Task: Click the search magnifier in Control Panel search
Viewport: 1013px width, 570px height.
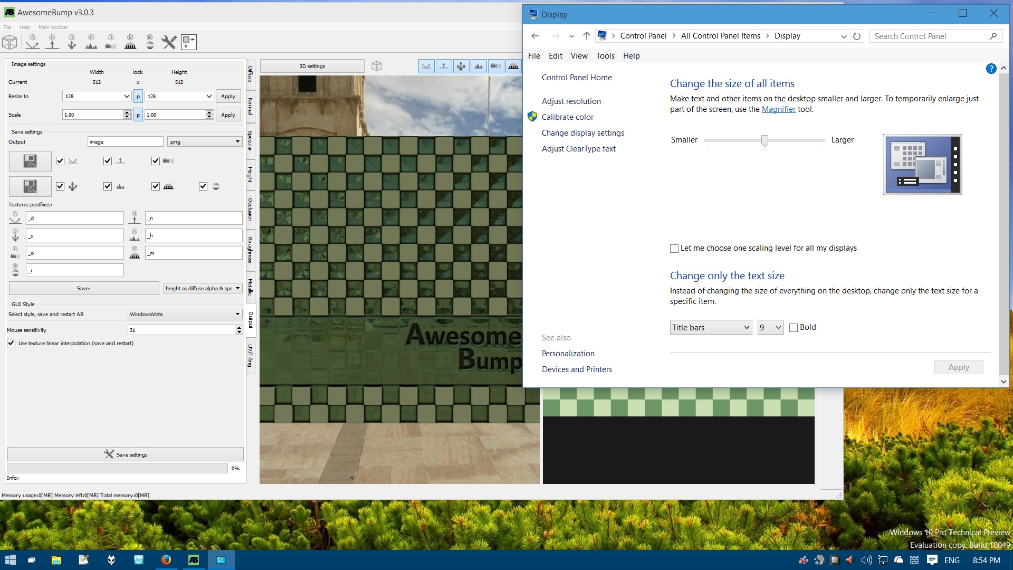Action: [993, 36]
